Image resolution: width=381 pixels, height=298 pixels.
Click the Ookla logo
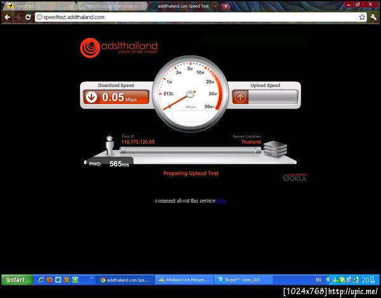(295, 178)
